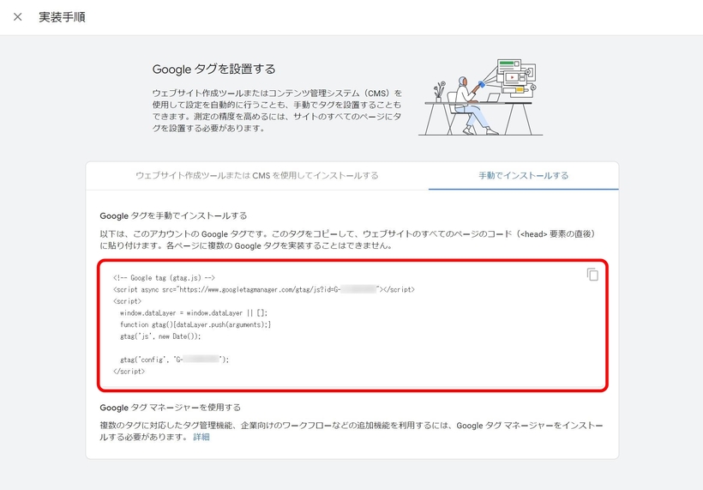
Task: Copy the Google tag code with the copy icon
Action: point(592,274)
